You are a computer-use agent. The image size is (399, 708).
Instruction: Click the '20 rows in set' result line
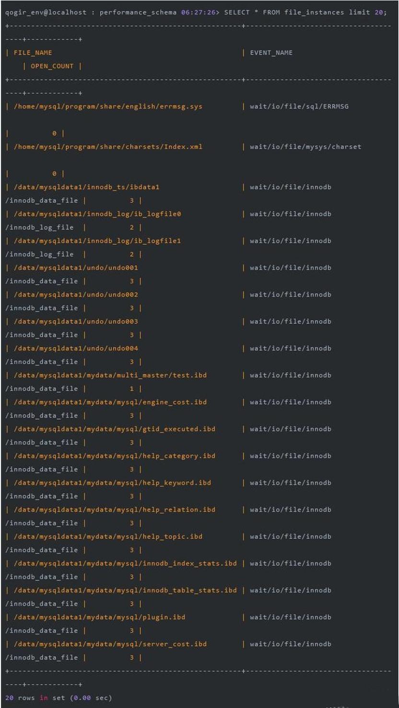(x=59, y=698)
